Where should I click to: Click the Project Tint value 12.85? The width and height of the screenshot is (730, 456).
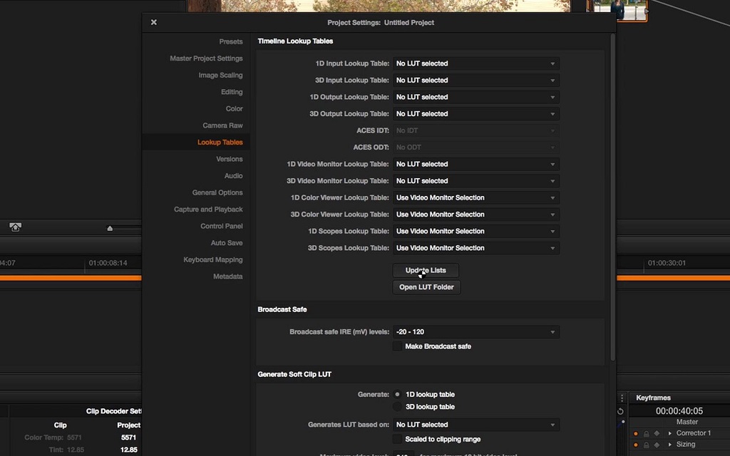pos(128,450)
